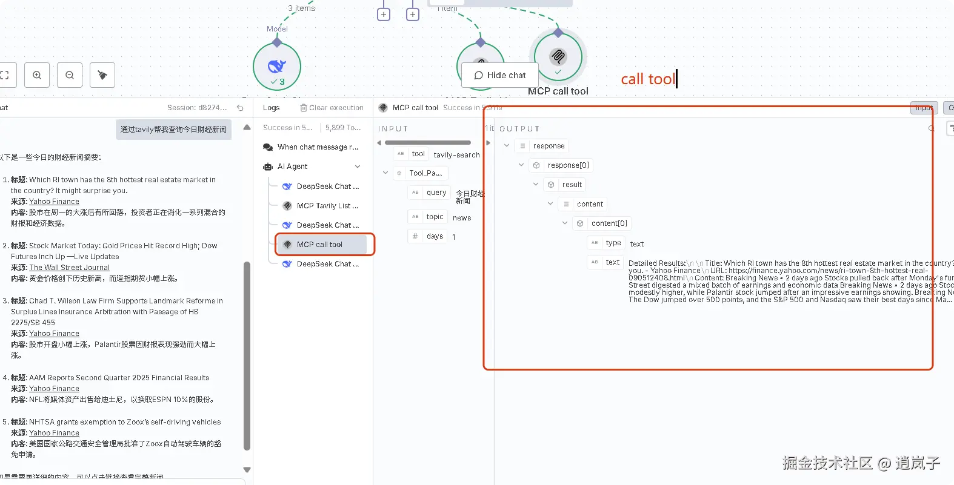
Task: Open MCP Tavily List log entry
Action: [x=321, y=206]
